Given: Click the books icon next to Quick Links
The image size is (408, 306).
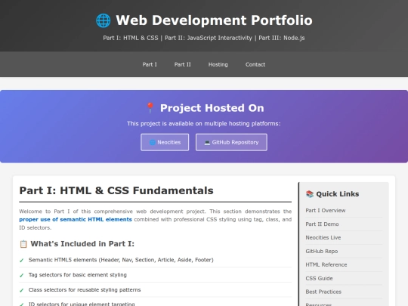Looking at the screenshot, I should tap(310, 194).
